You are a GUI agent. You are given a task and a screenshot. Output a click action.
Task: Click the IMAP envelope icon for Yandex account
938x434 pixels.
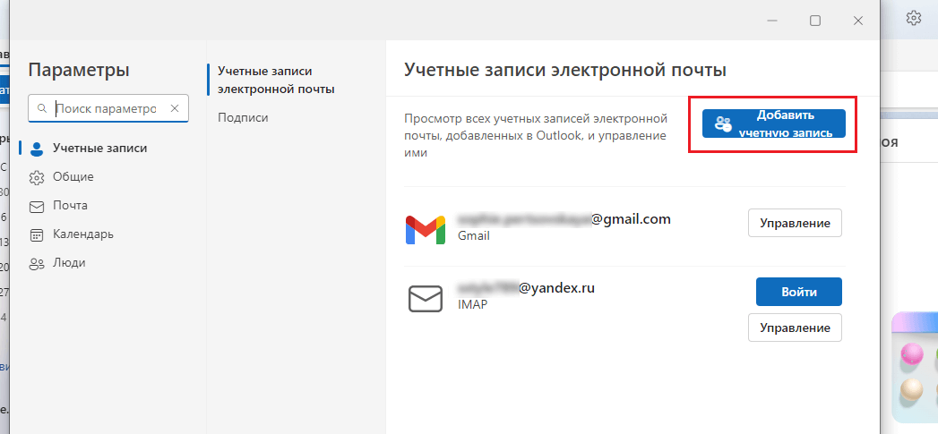426,298
